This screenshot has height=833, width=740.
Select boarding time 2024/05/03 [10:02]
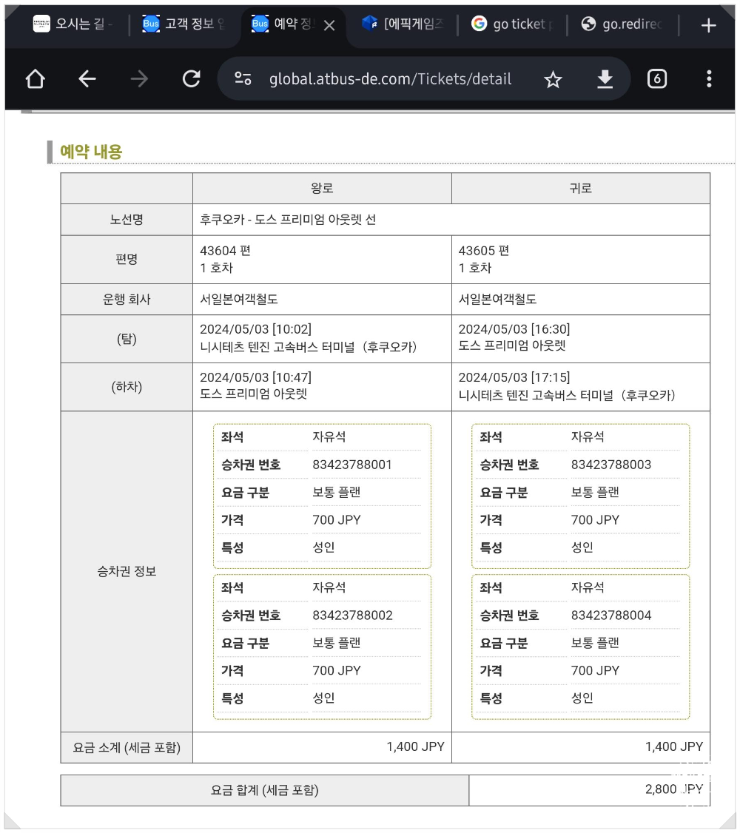[x=255, y=329]
